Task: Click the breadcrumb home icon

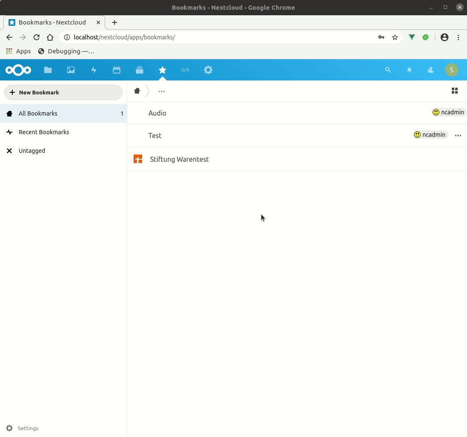Action: (x=137, y=91)
